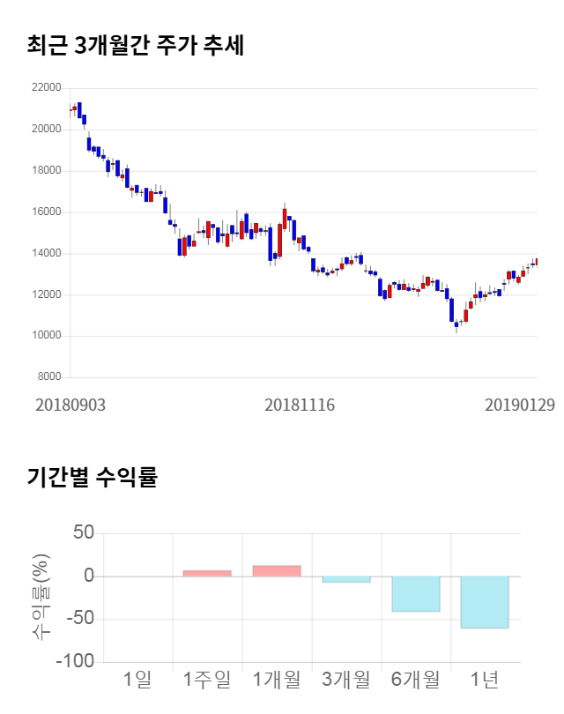Click the 20181116 date label
Viewport: 564px width, 714px height.
301,405
